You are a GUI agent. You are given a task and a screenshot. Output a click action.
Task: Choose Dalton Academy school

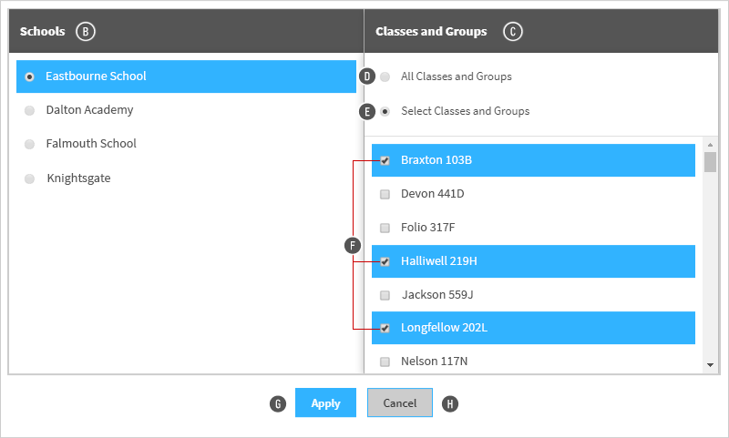pos(30,110)
